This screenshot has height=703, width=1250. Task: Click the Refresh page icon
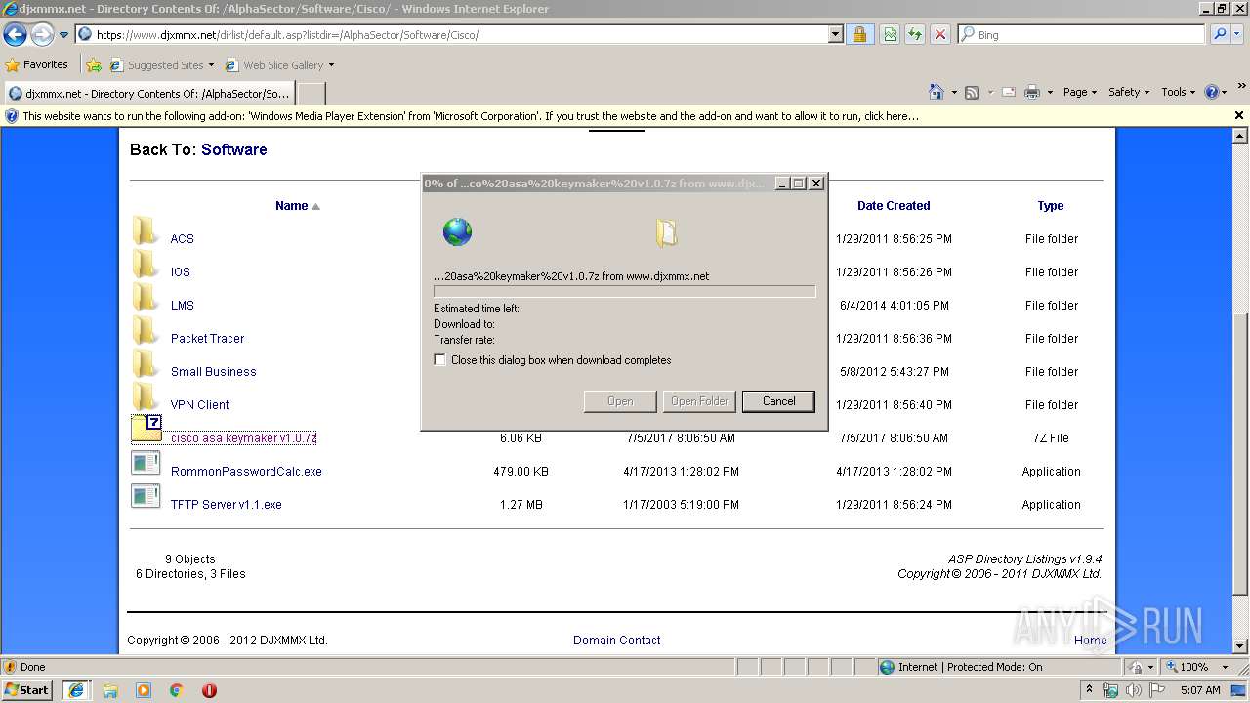[x=915, y=34]
